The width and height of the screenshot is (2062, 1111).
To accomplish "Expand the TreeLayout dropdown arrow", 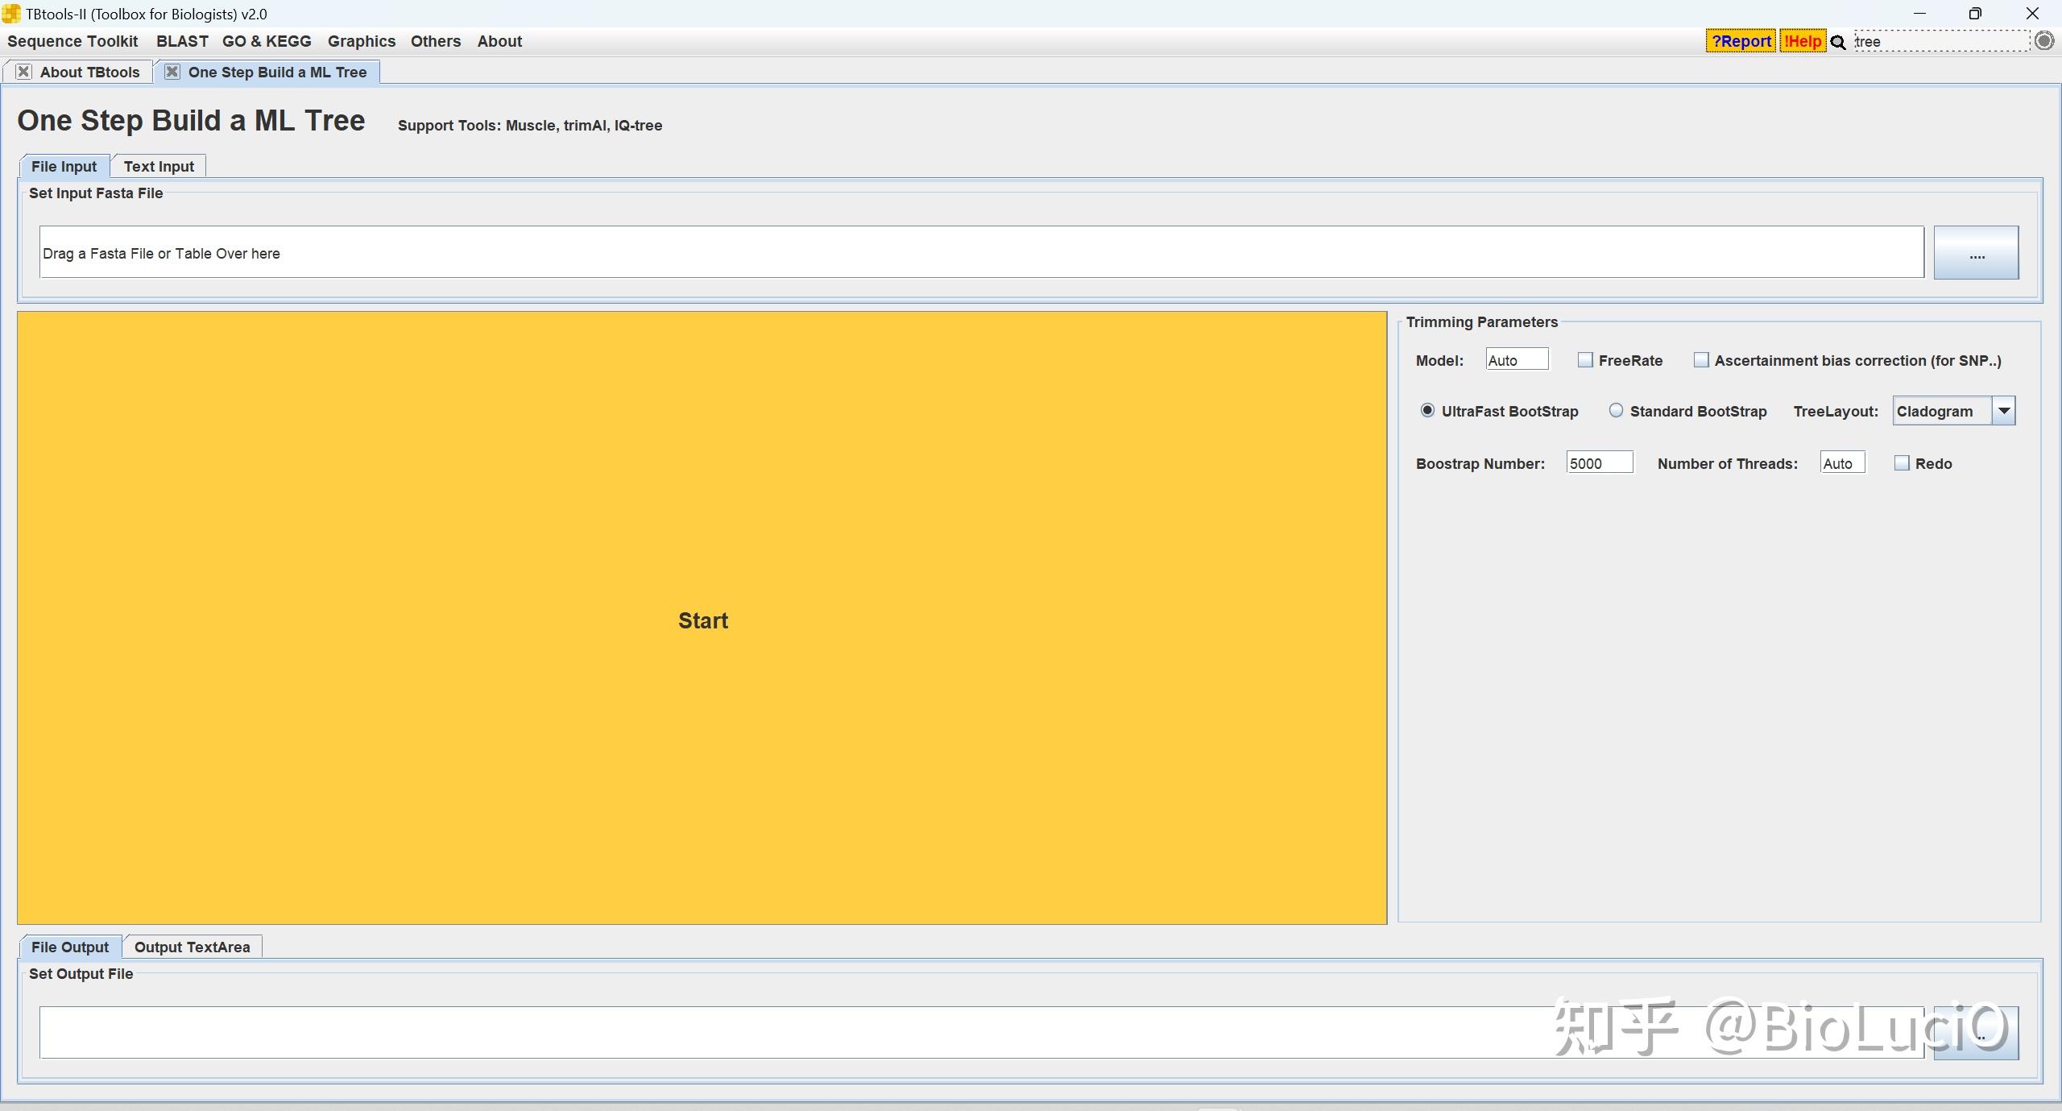I will point(2003,411).
